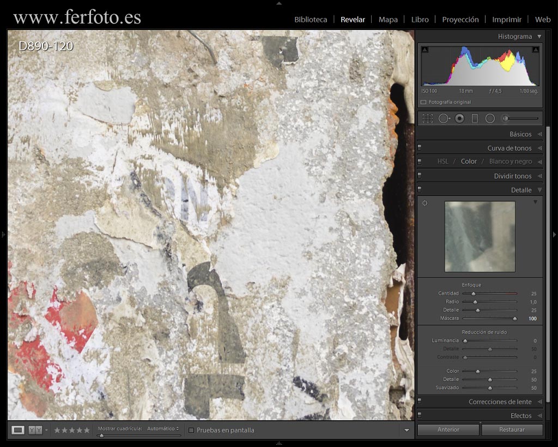Toggle the top module picker panel arrow
This screenshot has height=447, width=558.
279,3
